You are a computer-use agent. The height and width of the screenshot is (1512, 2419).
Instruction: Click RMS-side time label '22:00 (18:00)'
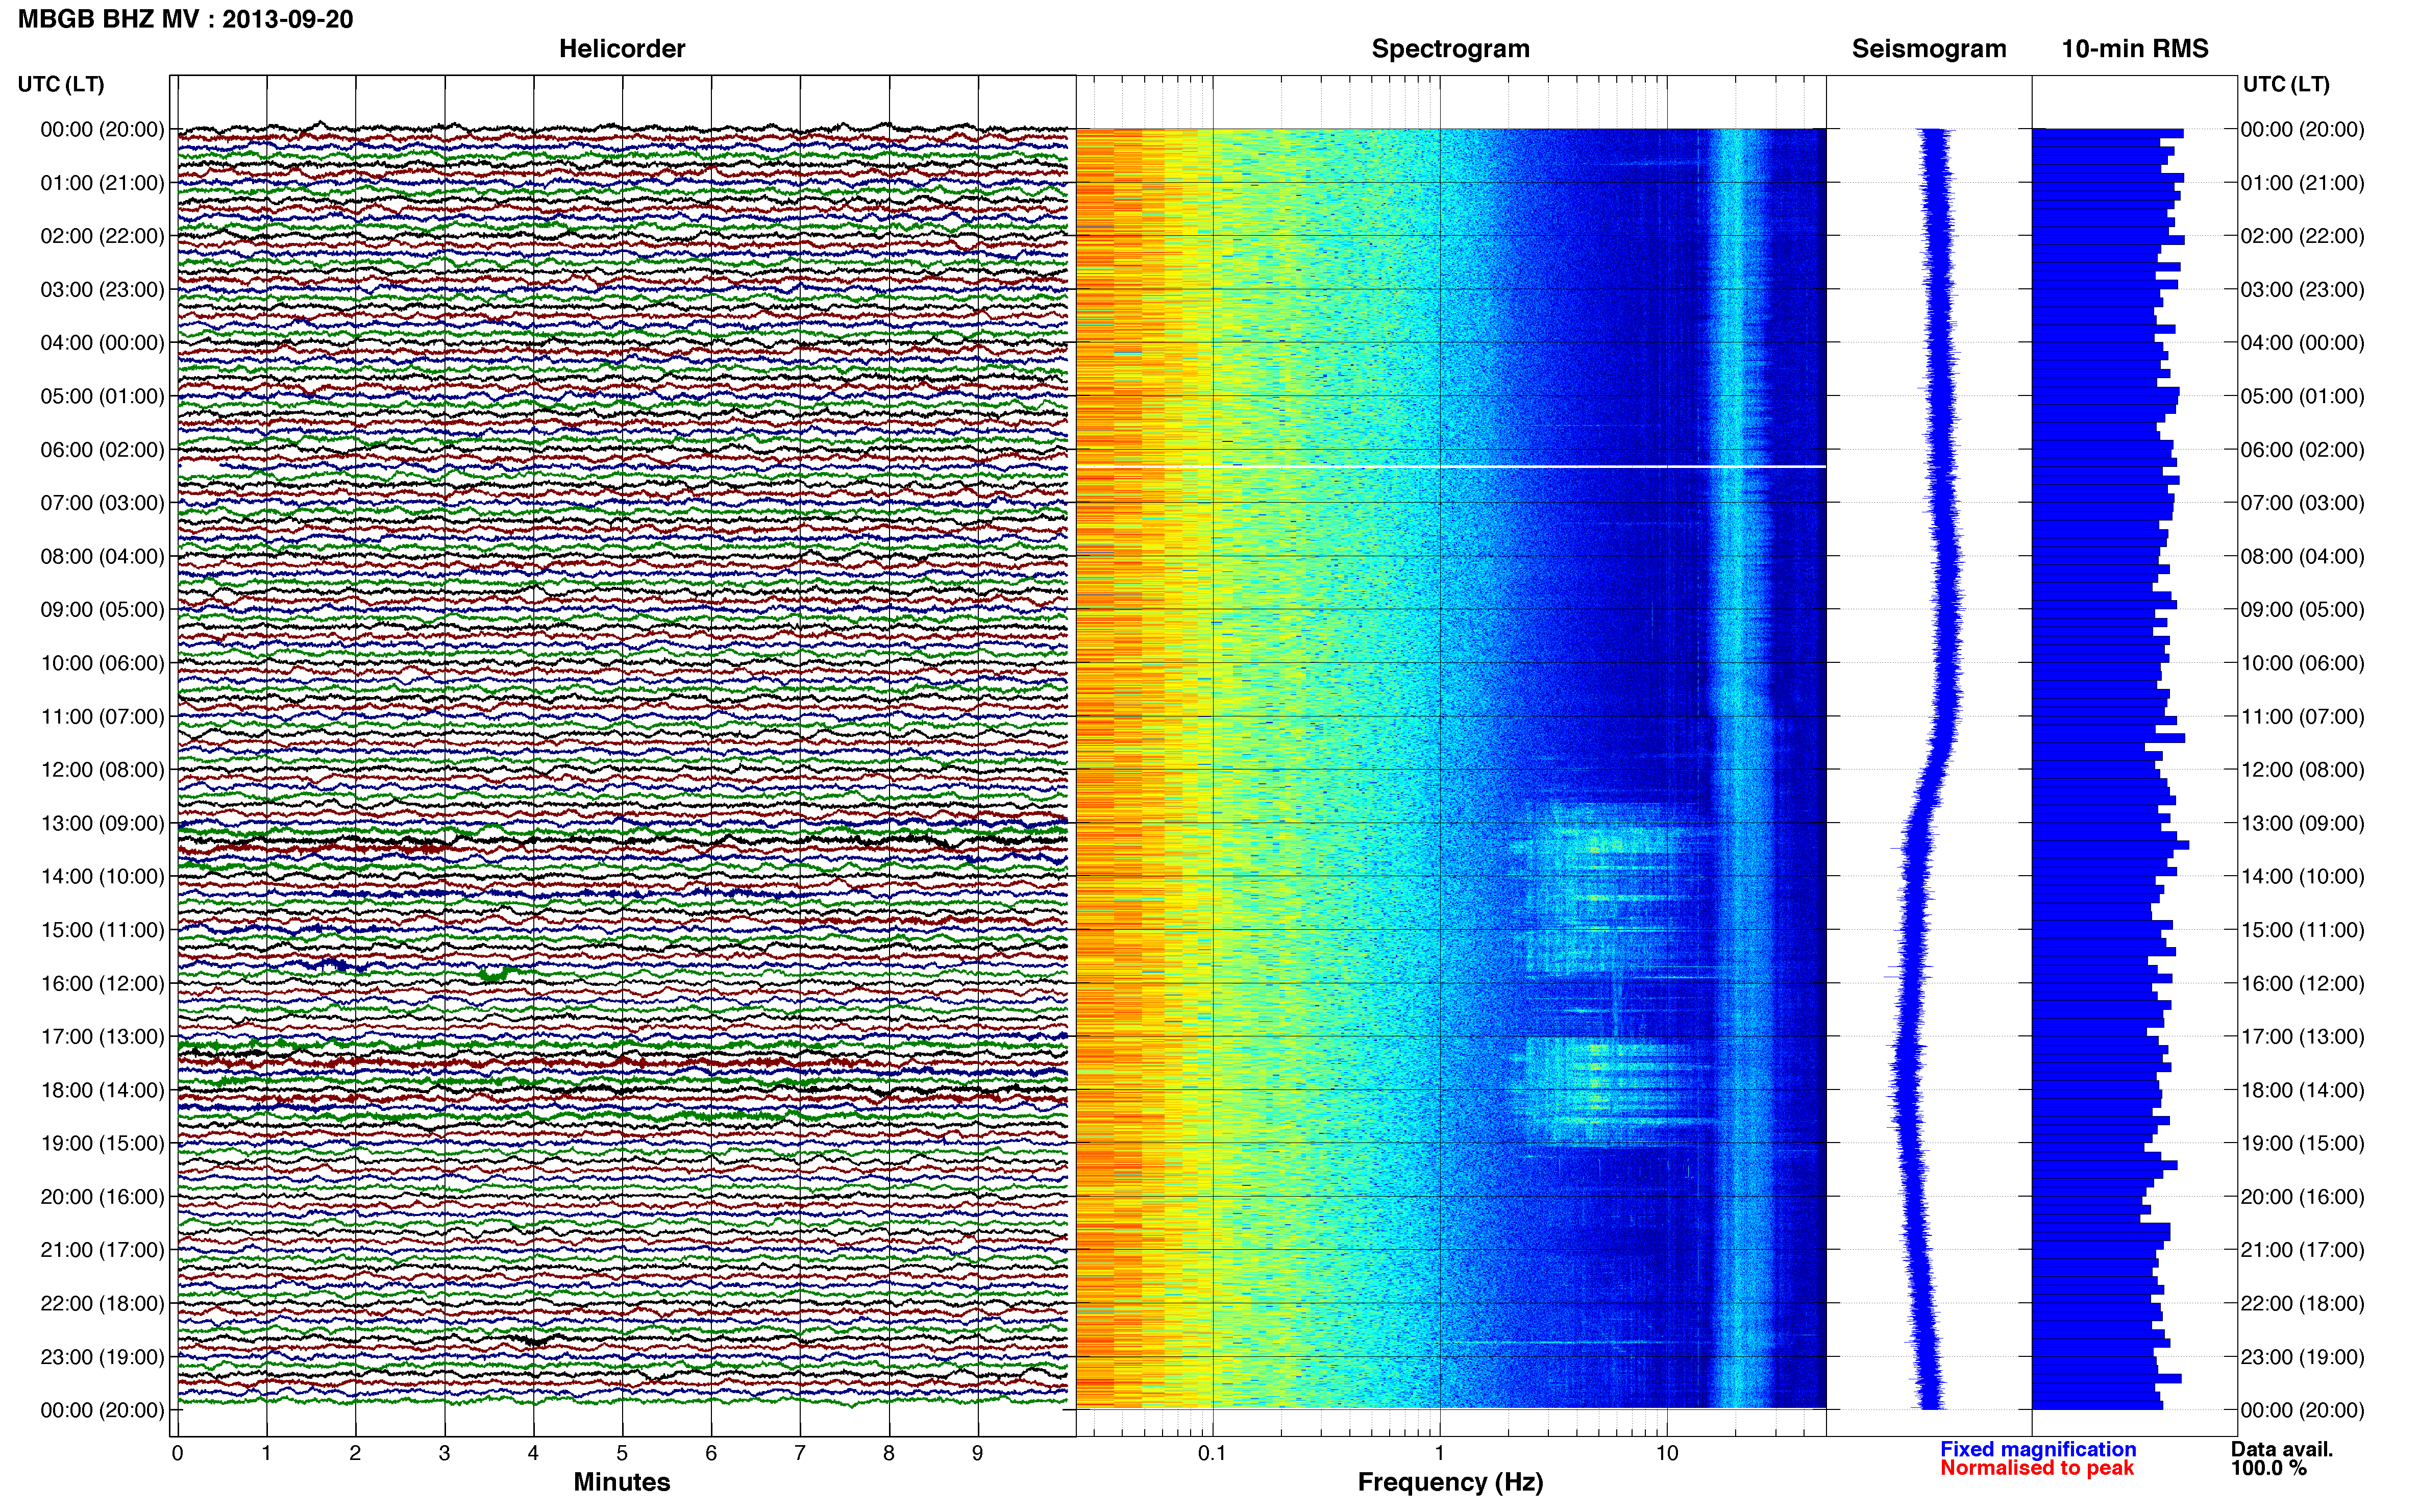pos(2302,1304)
